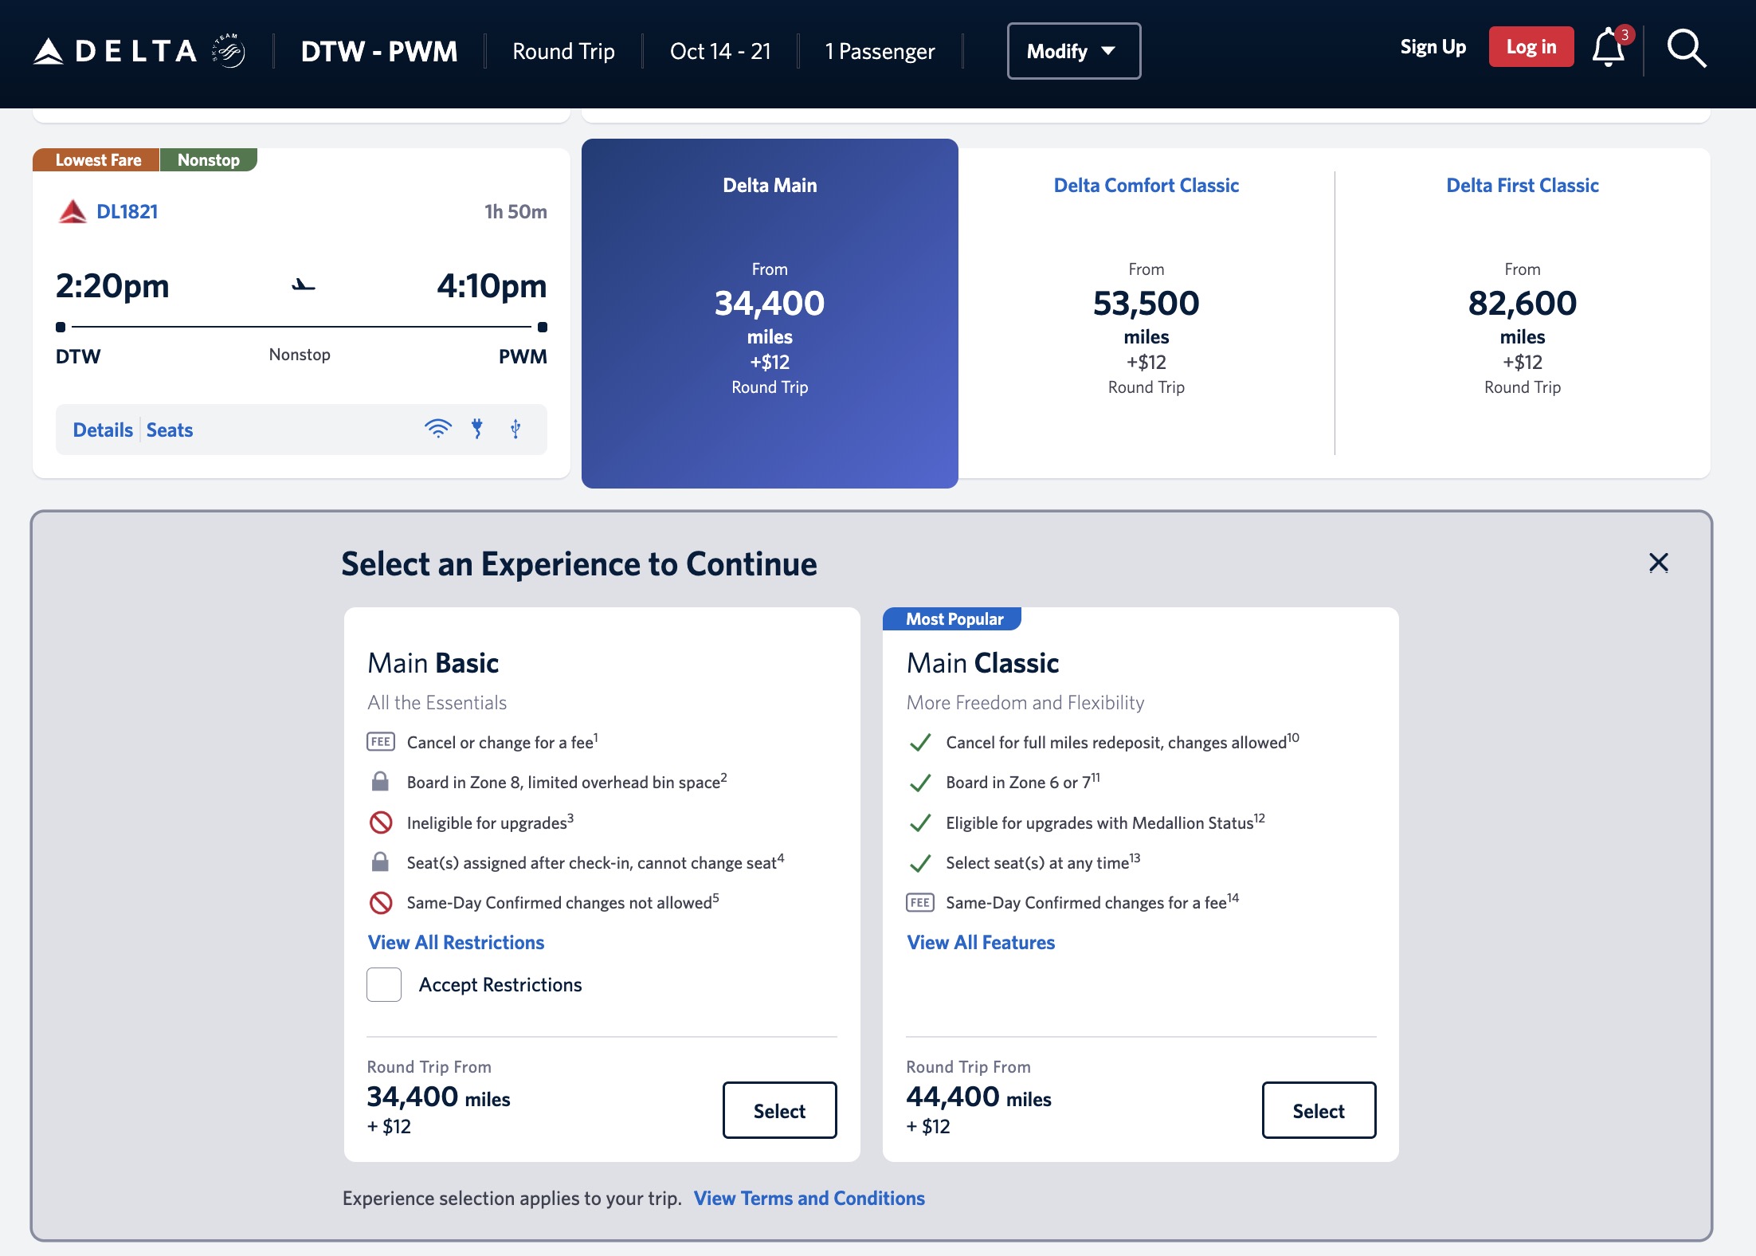Click the Wi-Fi amenity icon
This screenshot has width=1756, height=1256.
[x=437, y=429]
